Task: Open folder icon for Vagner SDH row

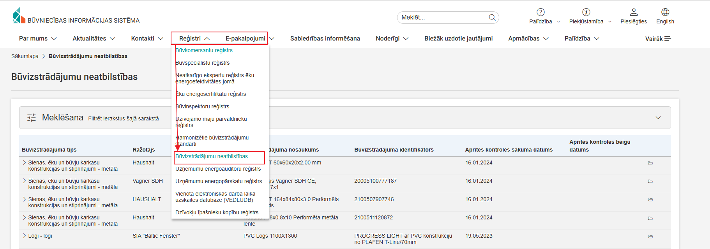Action: pos(650,181)
